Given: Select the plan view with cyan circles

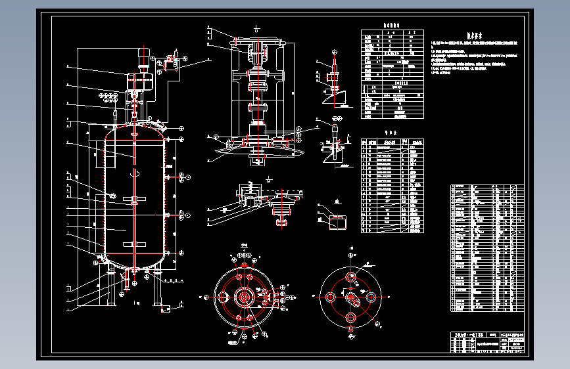Looking at the screenshot, I should [x=351, y=297].
